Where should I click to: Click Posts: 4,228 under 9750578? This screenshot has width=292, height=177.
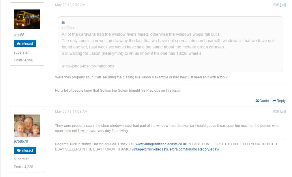pyautogui.click(x=23, y=167)
